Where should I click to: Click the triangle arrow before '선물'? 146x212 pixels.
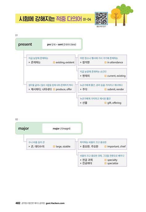pos(81,103)
